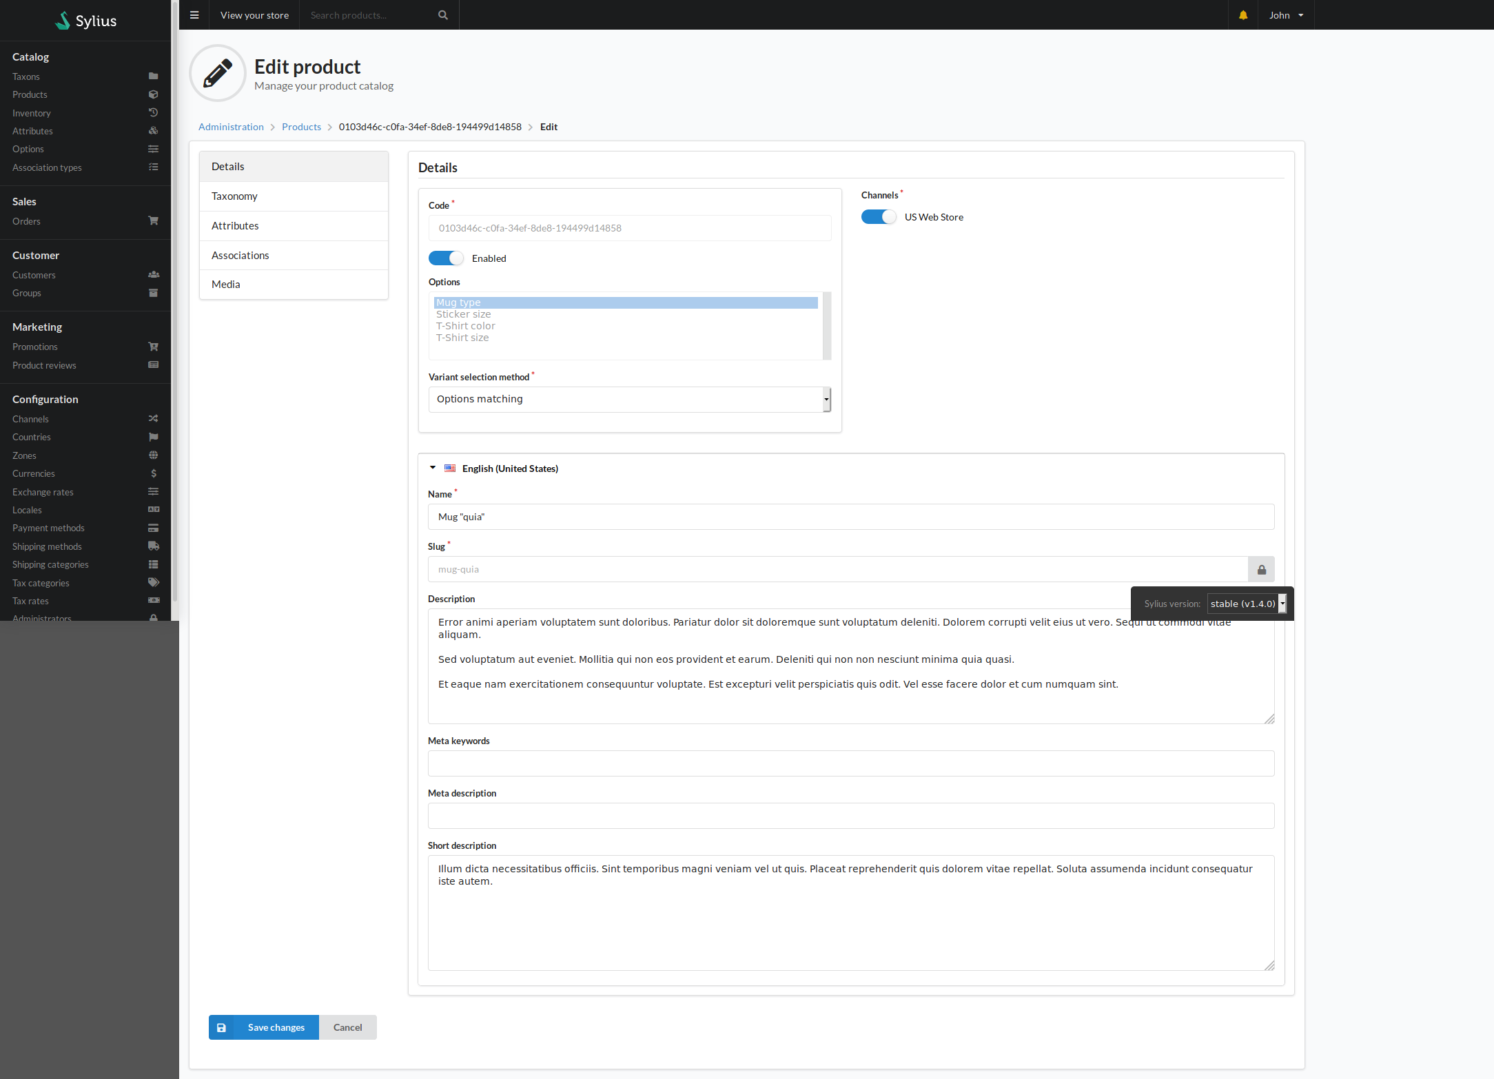The height and width of the screenshot is (1079, 1494).
Task: Toggle the US Web Store channel switch
Action: click(x=879, y=217)
